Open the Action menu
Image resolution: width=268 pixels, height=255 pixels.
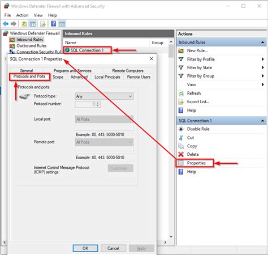[22, 15]
